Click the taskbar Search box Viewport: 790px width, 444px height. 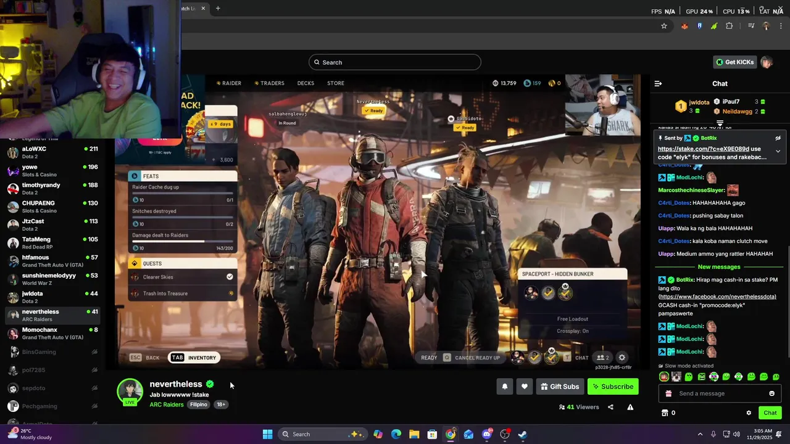[x=322, y=434]
